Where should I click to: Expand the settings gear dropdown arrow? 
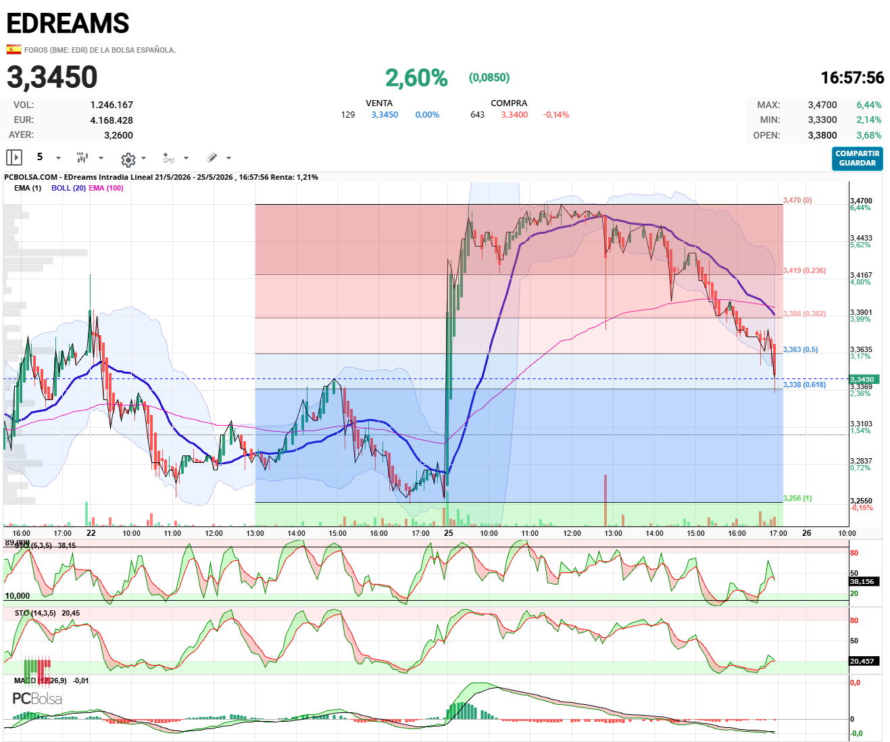pyautogui.click(x=143, y=158)
